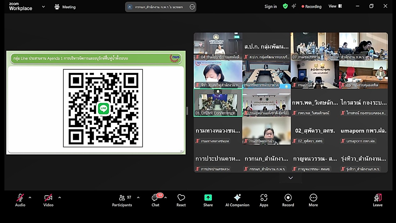Click muted mic icon of กรมทางหลวงชนบท
This screenshot has width=396, height=223.
coord(197,141)
